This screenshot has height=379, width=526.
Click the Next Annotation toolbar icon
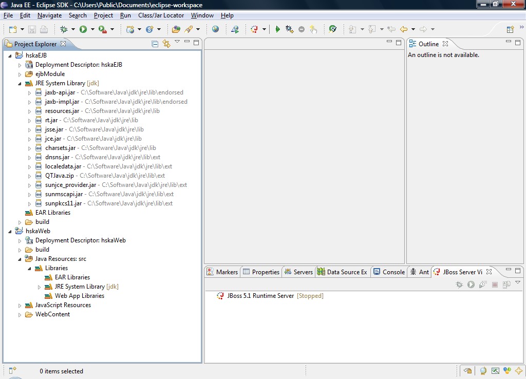click(352, 29)
